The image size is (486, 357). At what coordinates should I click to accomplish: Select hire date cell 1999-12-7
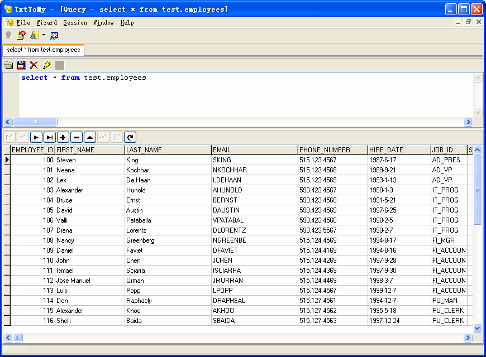tap(399, 291)
